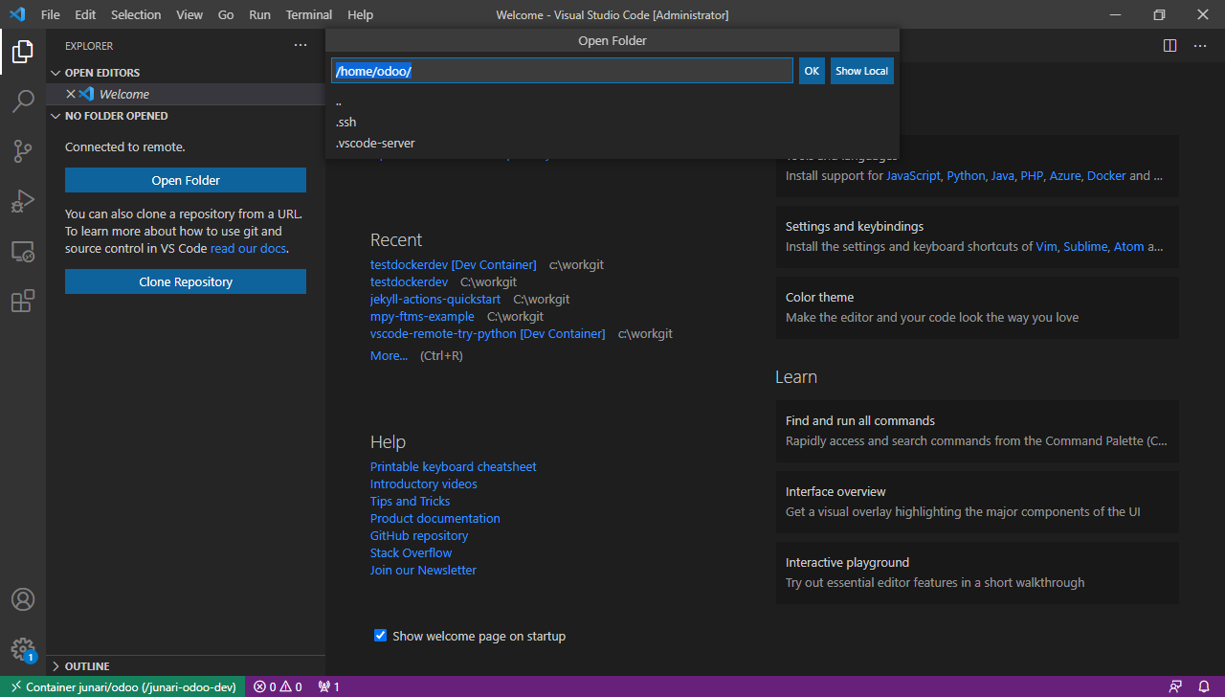Open Tips and Tricks link
This screenshot has height=697, width=1225.
(410, 501)
